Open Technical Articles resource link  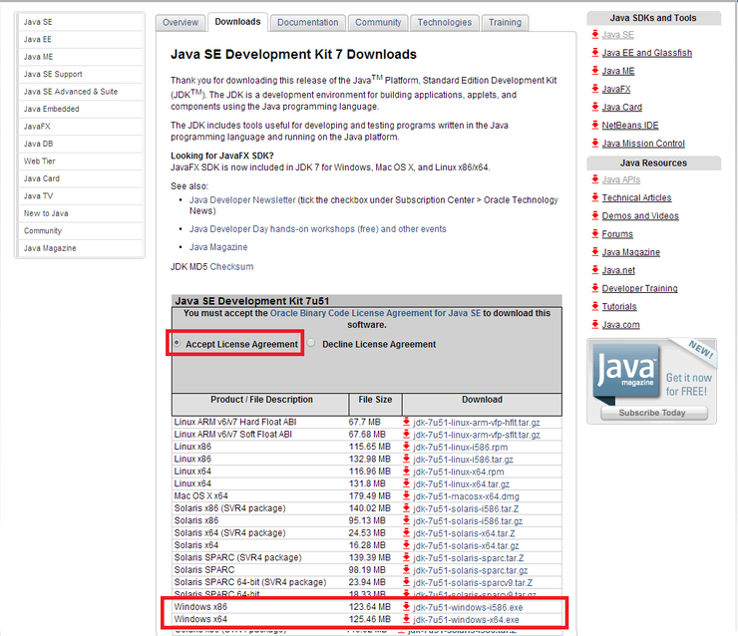tap(636, 198)
